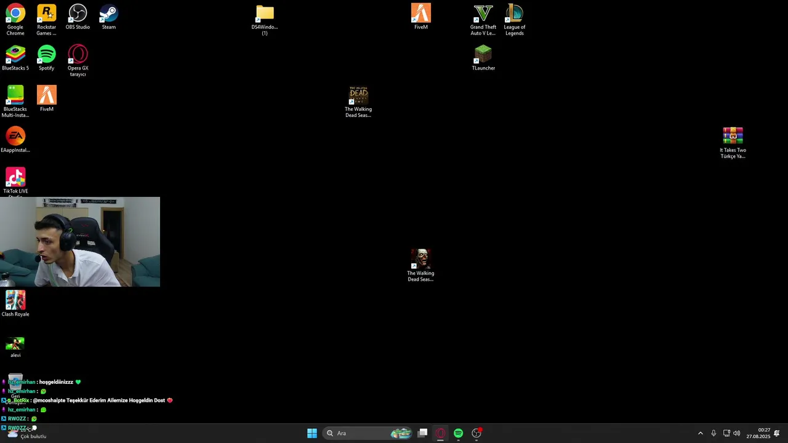Select the BlueStacks 5 desktop icon
Viewport: 788px width, 443px height.
(15, 58)
